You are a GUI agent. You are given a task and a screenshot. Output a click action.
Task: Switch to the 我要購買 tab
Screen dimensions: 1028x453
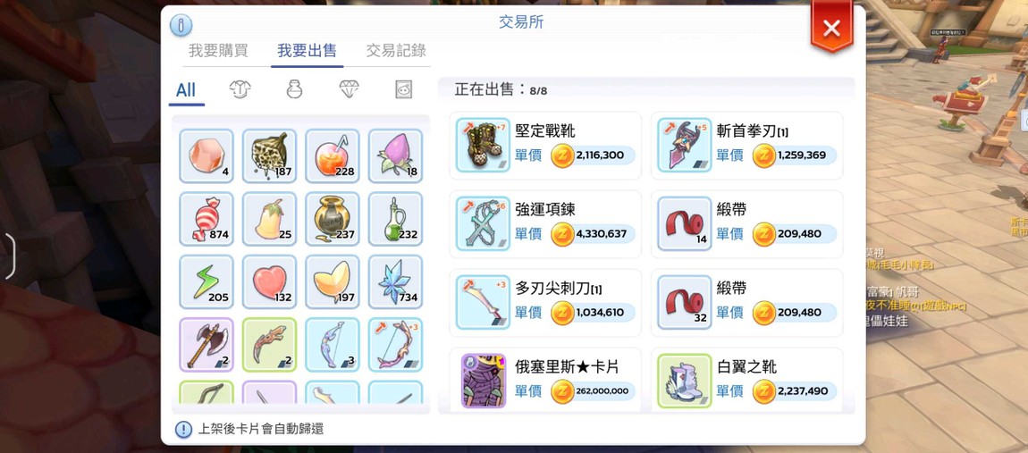point(218,50)
